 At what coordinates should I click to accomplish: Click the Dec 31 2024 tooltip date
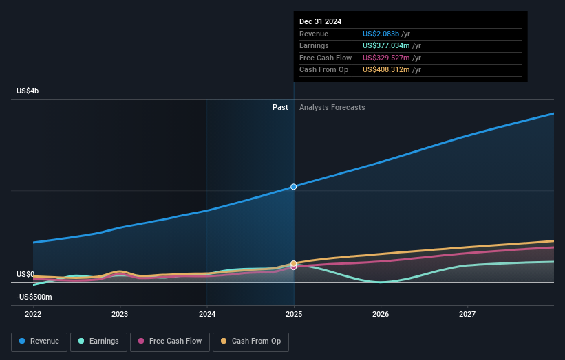[320, 21]
